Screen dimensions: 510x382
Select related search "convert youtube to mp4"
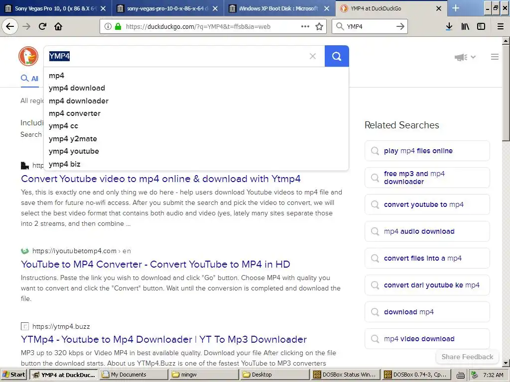pos(427,204)
